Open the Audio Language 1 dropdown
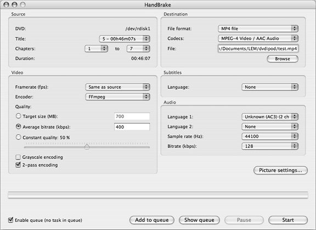 pyautogui.click(x=270, y=117)
